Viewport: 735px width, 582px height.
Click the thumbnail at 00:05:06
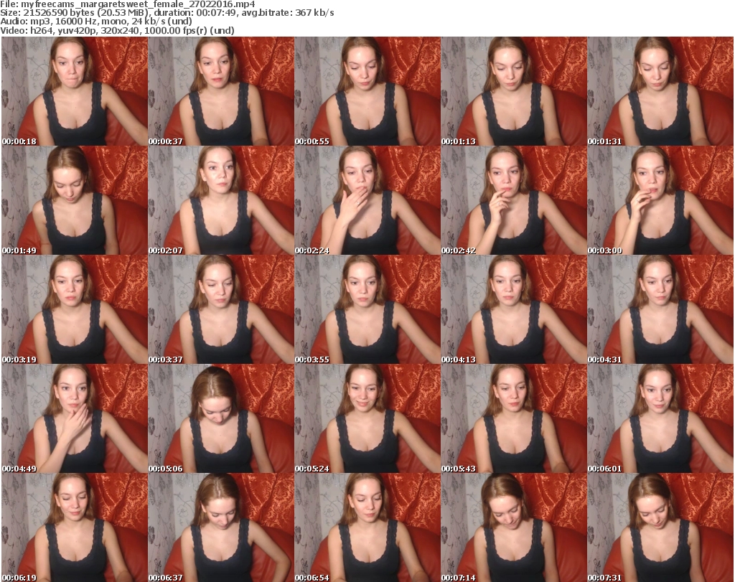point(220,418)
